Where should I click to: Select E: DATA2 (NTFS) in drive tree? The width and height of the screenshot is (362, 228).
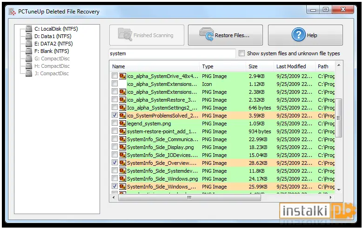(x=54, y=44)
